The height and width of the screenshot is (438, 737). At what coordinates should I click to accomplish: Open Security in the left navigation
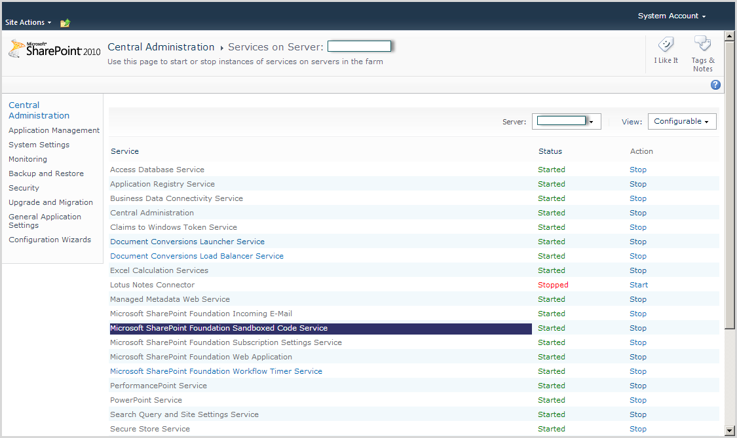coord(24,188)
